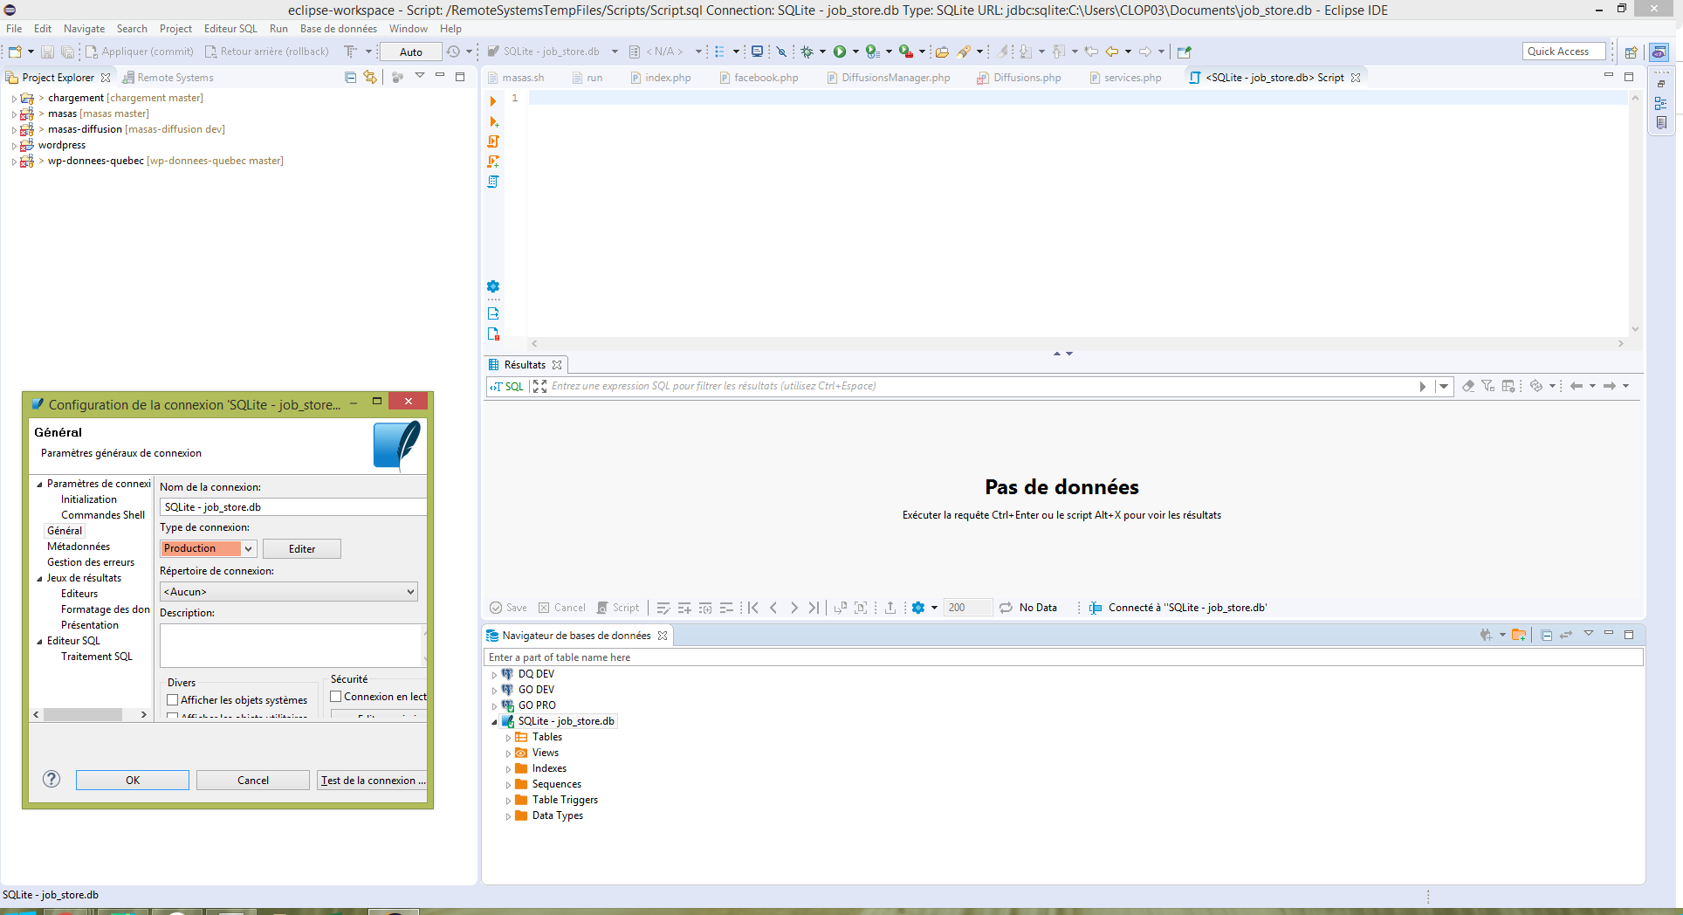Click the export results icon in Résultats toolbar
This screenshot has height=915, width=1683.
tap(890, 608)
